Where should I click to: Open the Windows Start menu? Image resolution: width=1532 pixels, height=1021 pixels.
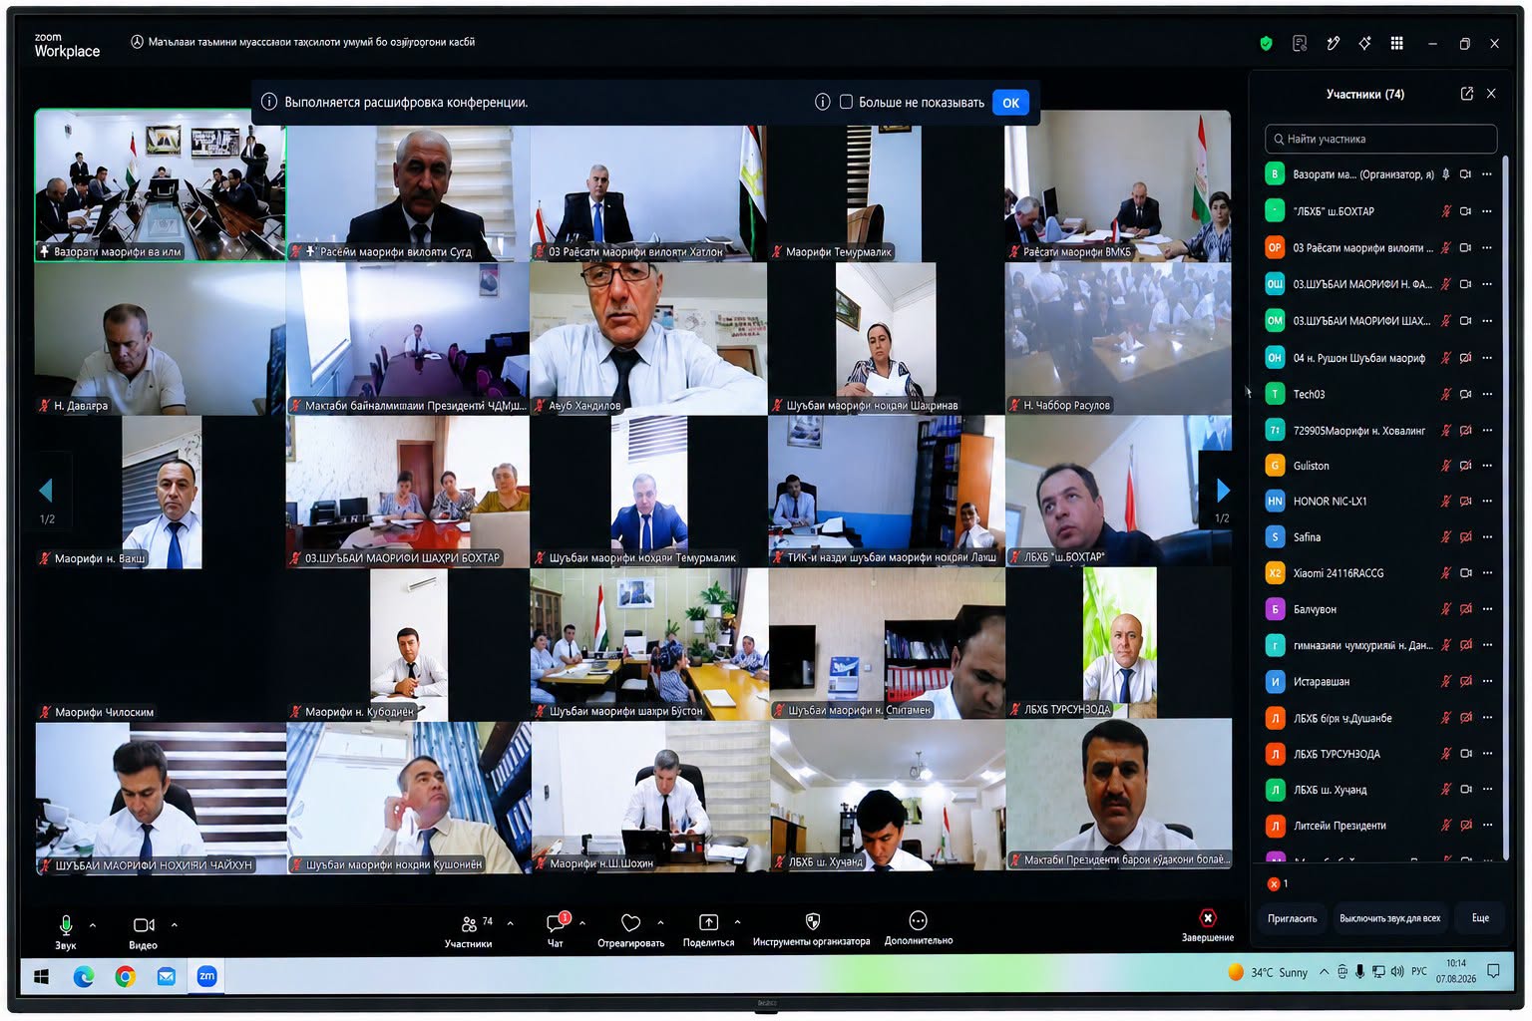pos(41,977)
